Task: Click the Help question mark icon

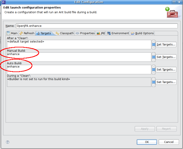Action: click(x=8, y=142)
